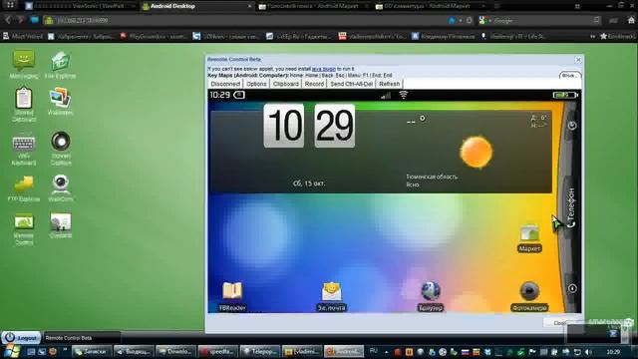Follow the Java plugin install link

[x=323, y=69]
